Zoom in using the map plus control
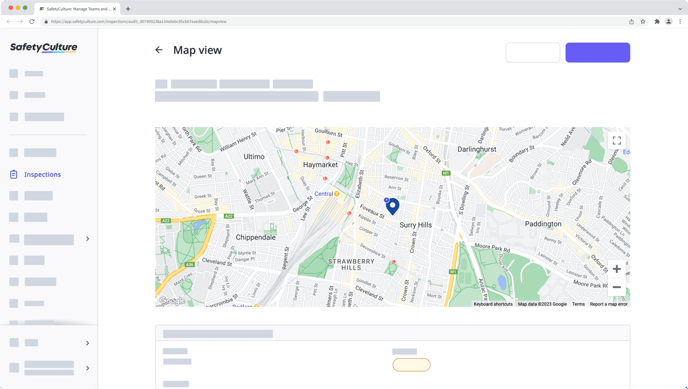This screenshot has width=688, height=389. [x=616, y=269]
